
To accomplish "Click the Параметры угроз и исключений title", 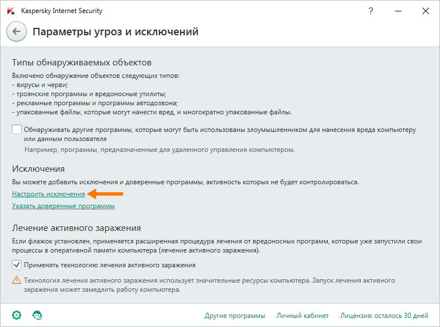I will click(x=115, y=32).
